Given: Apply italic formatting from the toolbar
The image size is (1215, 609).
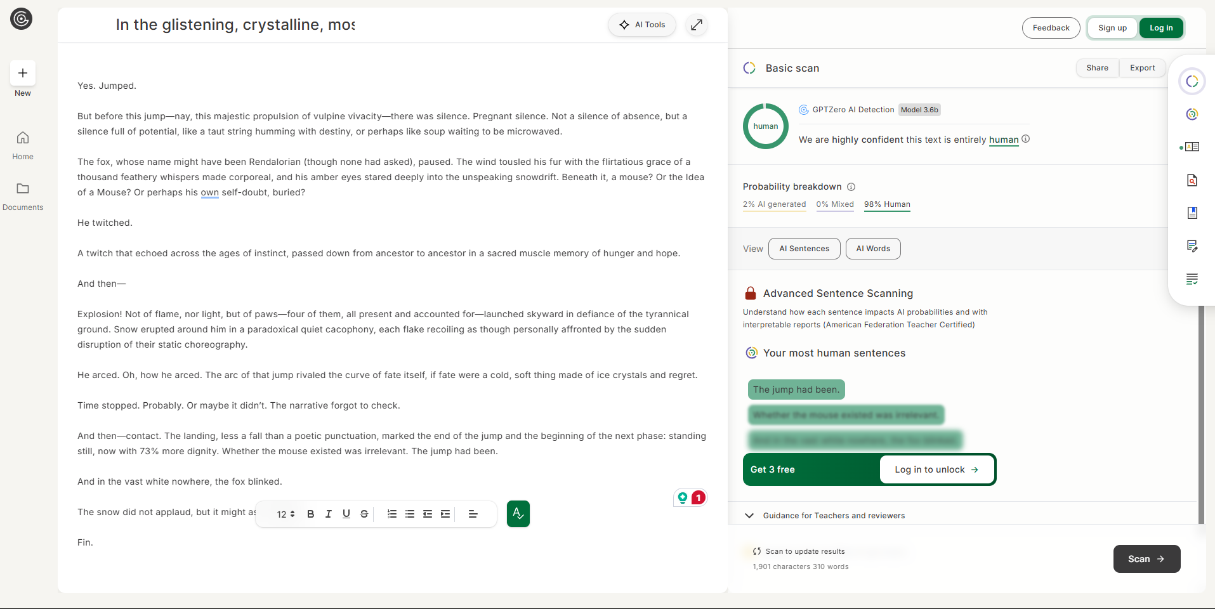Looking at the screenshot, I should coord(329,514).
